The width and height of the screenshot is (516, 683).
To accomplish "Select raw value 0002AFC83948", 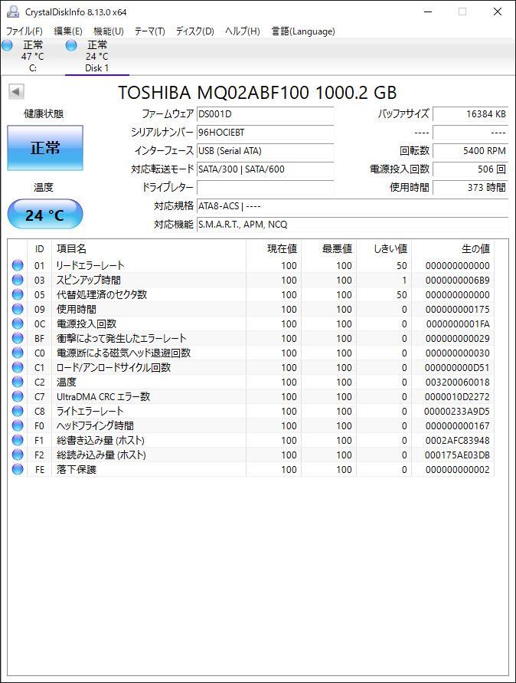I will pyautogui.click(x=457, y=441).
